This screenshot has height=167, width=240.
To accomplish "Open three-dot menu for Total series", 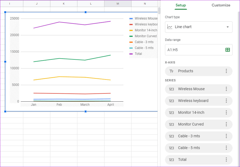I will [x=226, y=160].
